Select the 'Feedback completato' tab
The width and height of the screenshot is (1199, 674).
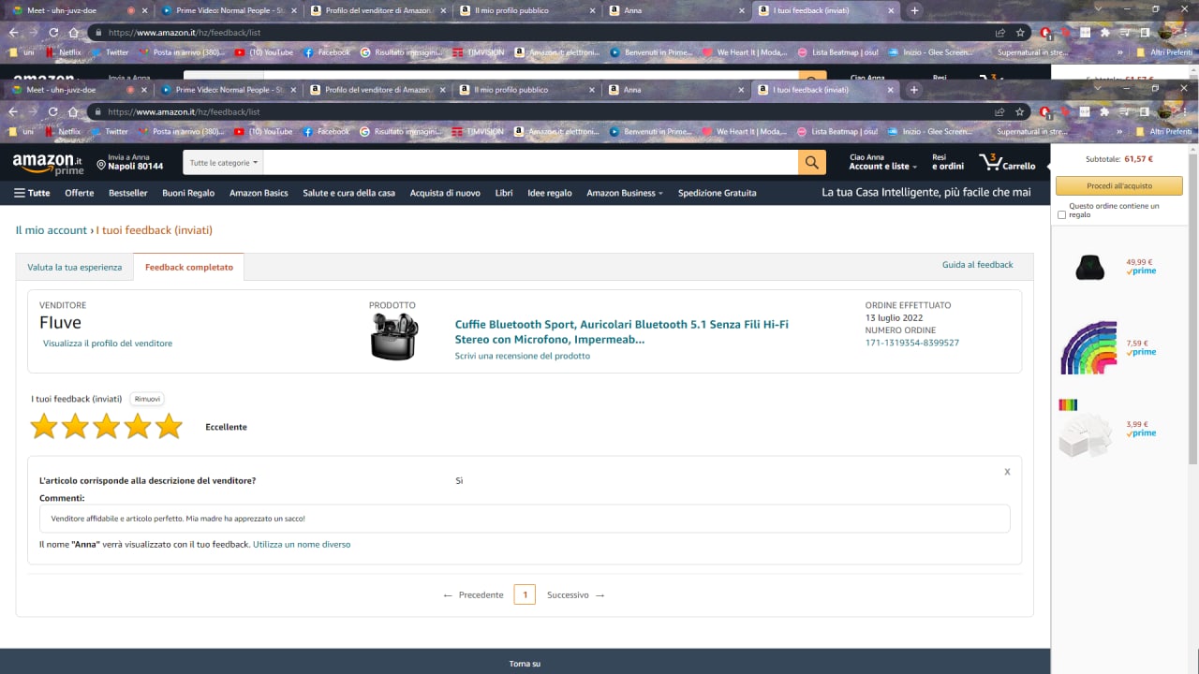tap(189, 267)
